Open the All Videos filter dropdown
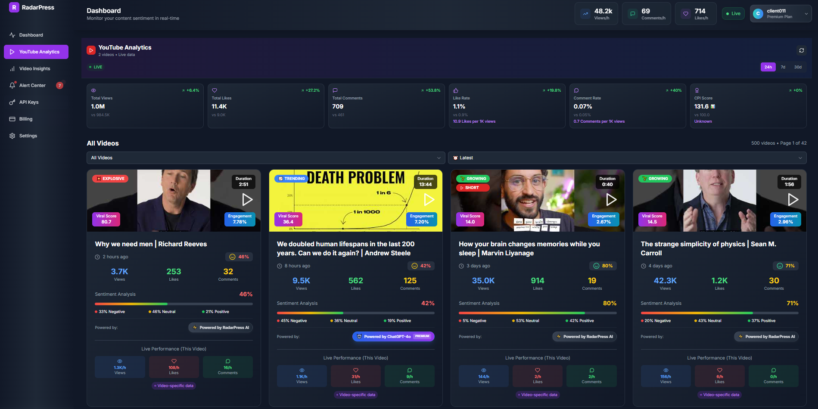 coord(266,158)
